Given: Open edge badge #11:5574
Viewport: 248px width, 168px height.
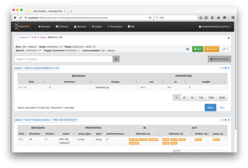Looking at the screenshot, I should point(134,143).
